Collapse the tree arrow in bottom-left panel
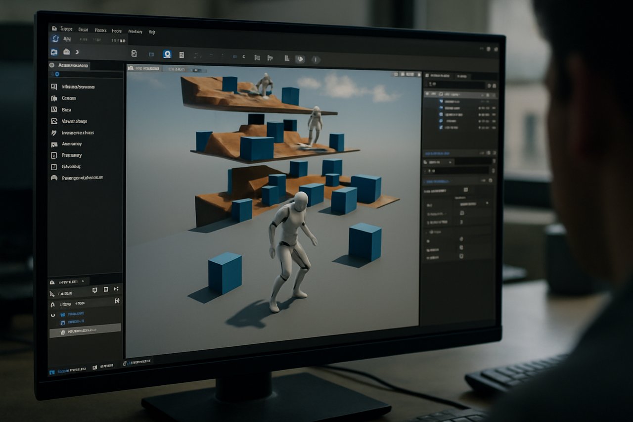The image size is (633, 422). coord(53,315)
